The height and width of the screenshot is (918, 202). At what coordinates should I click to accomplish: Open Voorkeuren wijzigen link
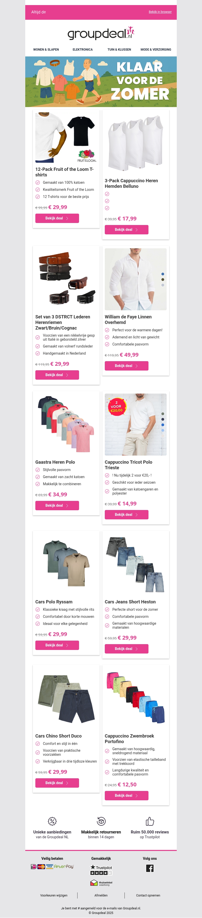point(54,895)
